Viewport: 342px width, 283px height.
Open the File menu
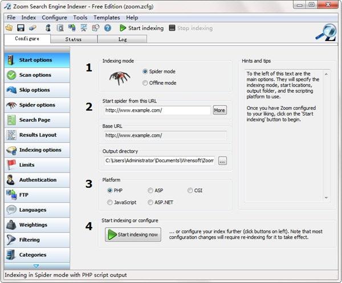(x=11, y=18)
